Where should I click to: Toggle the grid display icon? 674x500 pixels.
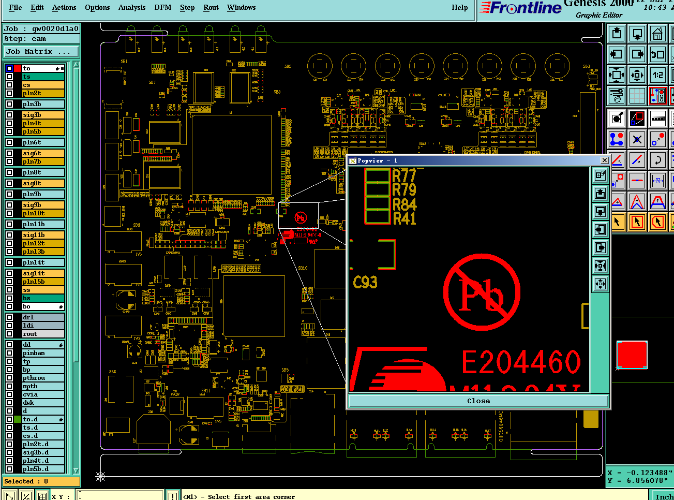pos(637,96)
